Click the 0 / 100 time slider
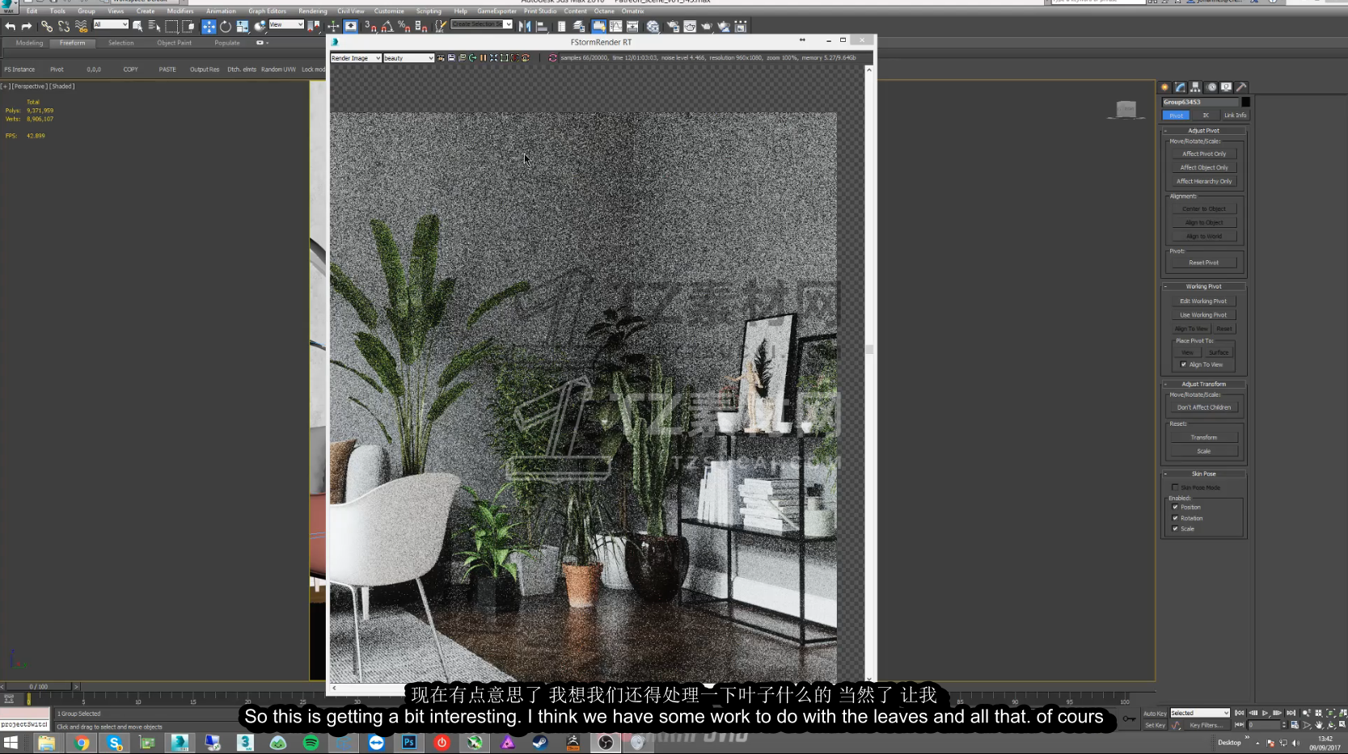This screenshot has width=1348, height=754. pyautogui.click(x=39, y=686)
